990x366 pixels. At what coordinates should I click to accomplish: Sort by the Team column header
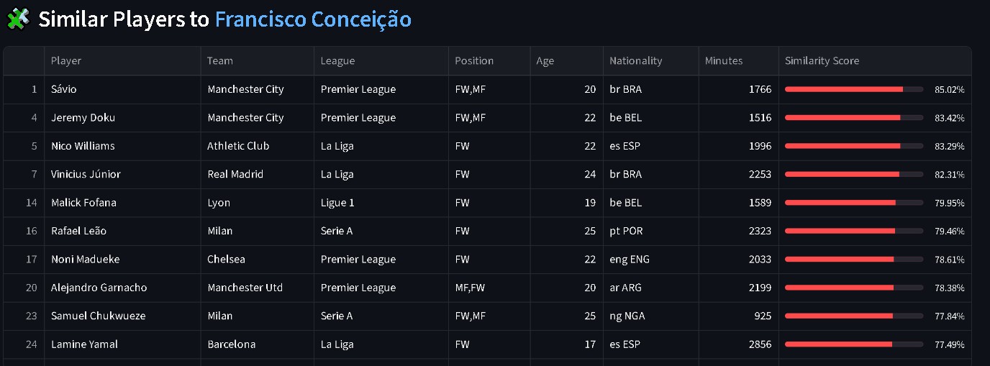click(220, 61)
